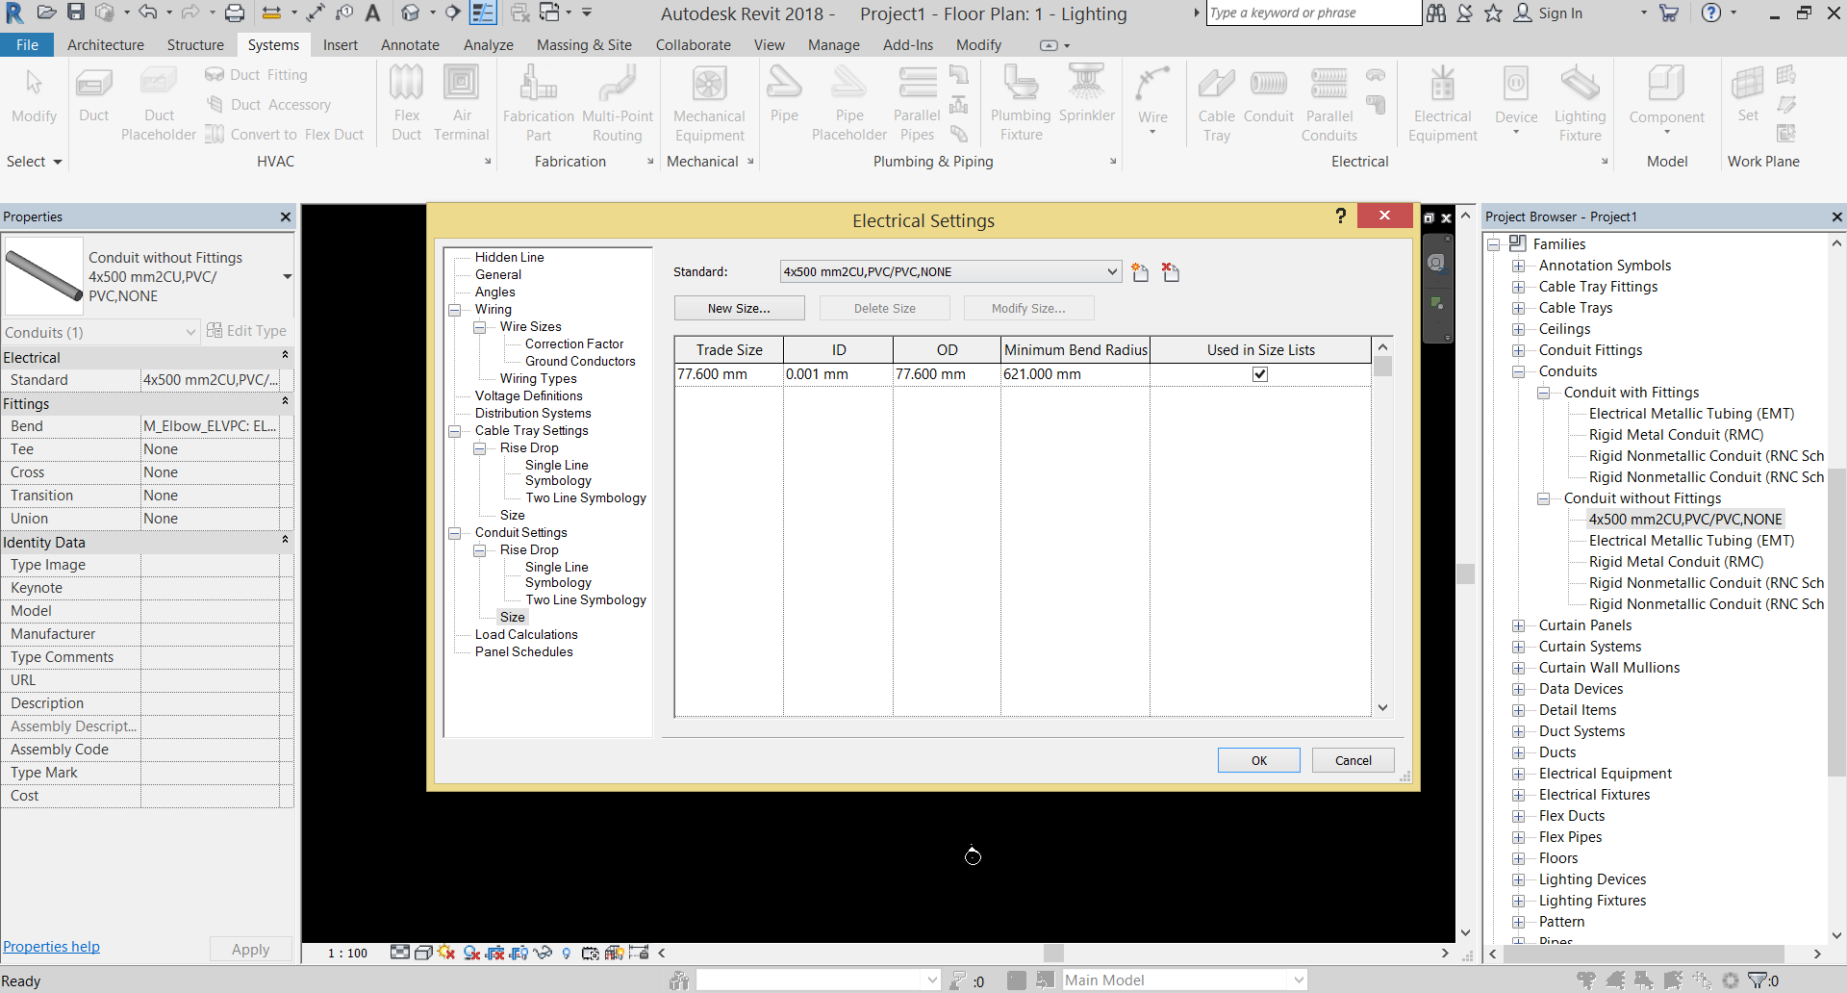Screen dimensions: 1847x993
Task: Click Sign In at the top bar
Action: coord(1548,13)
